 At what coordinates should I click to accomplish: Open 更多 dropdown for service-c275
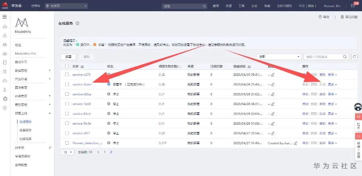(x=332, y=75)
